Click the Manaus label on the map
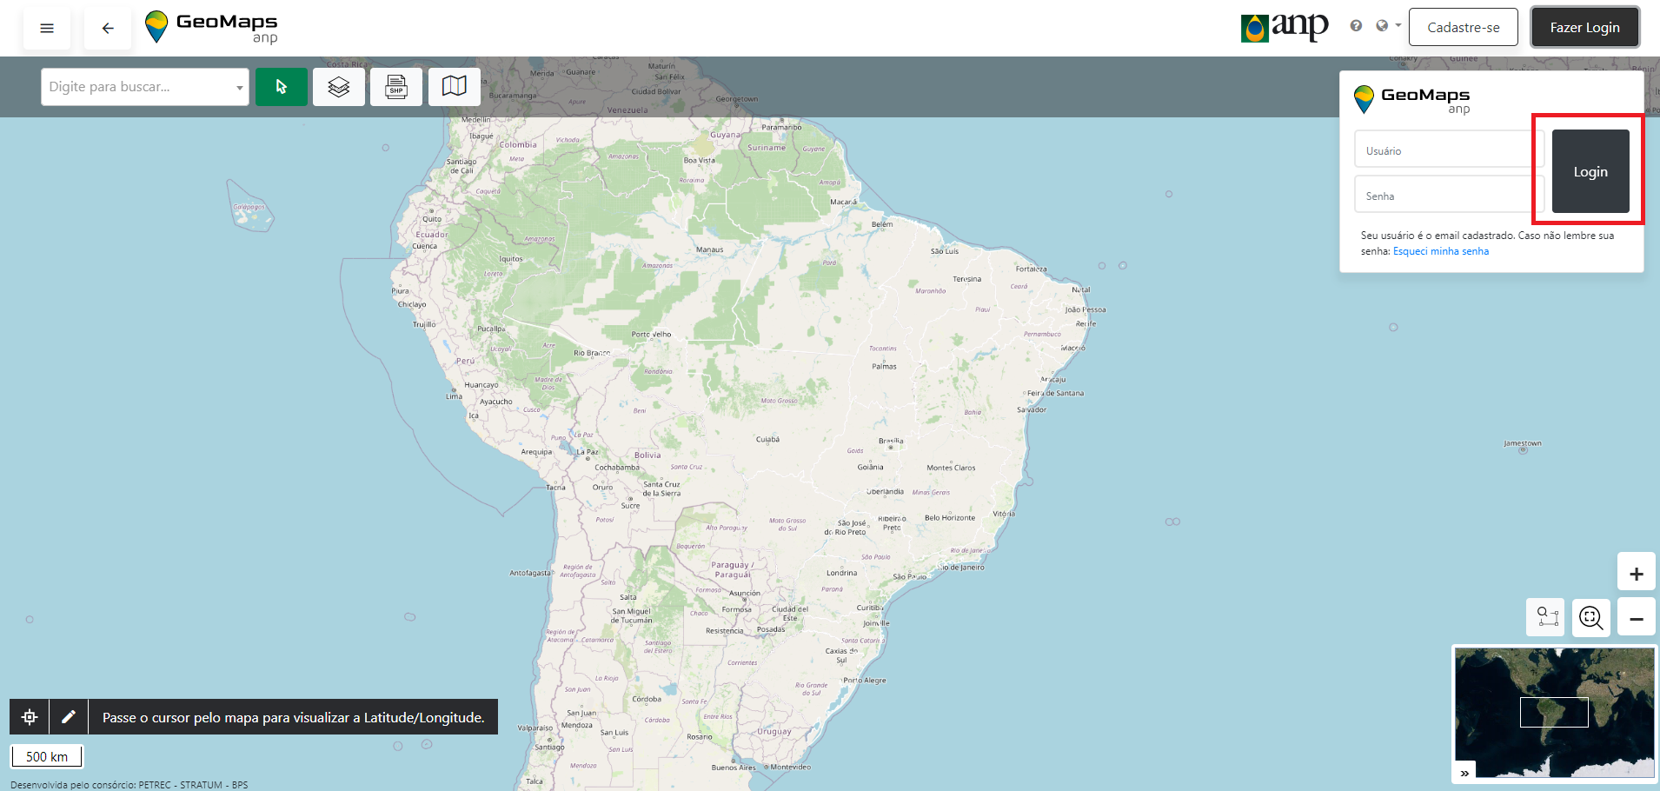The image size is (1660, 791). click(709, 249)
